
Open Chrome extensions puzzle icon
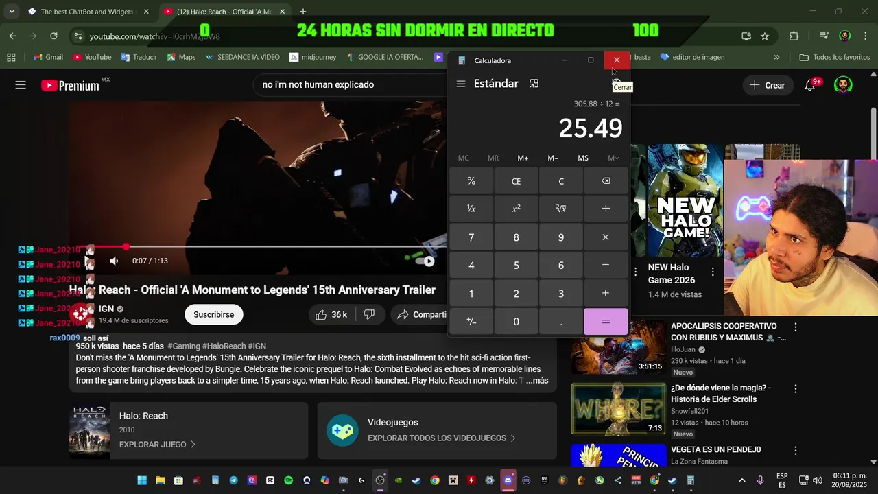[x=794, y=36]
